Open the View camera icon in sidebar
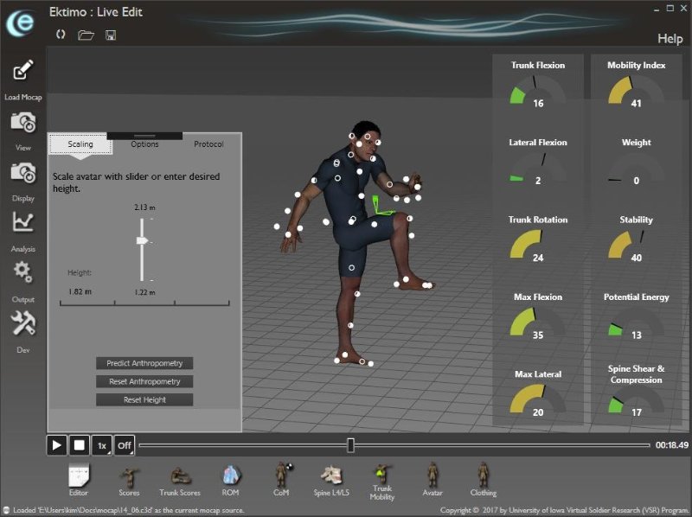This screenshot has height=517, width=692. (x=23, y=123)
